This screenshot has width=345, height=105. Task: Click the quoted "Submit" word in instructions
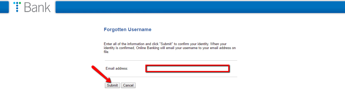167,44
